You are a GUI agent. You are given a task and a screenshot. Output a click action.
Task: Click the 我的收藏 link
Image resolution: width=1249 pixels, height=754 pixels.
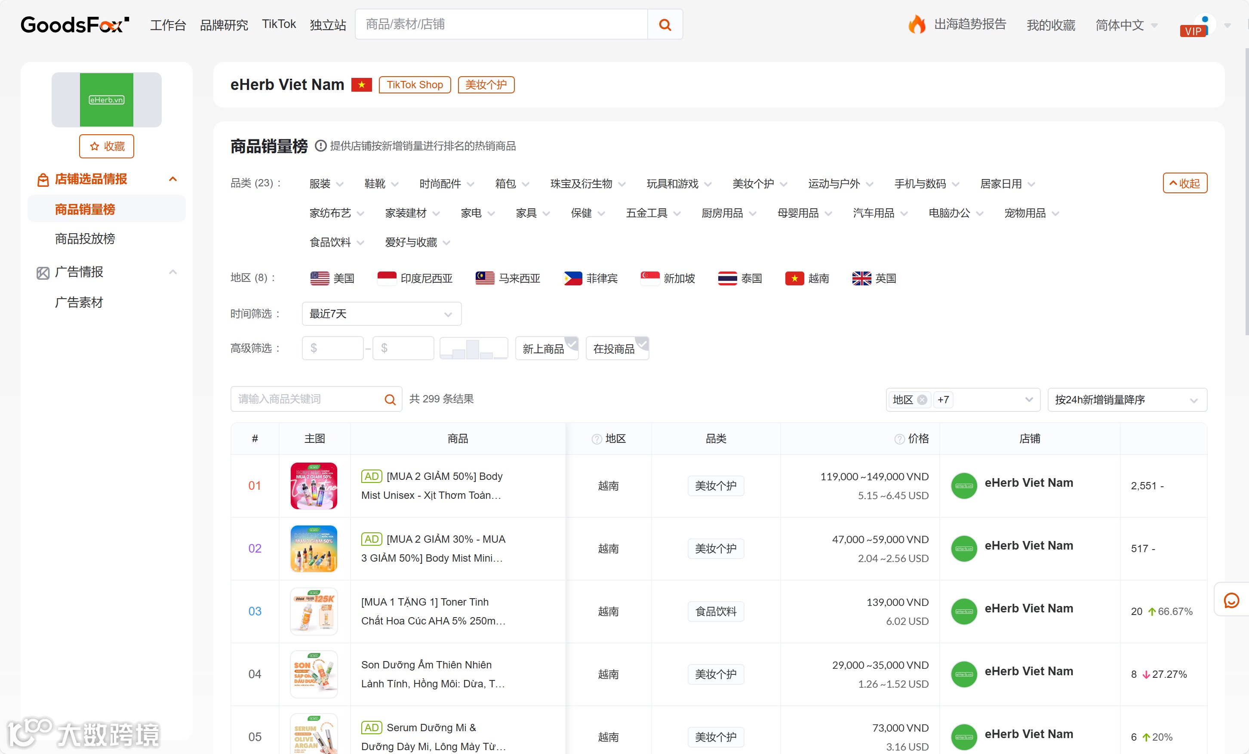point(1050,25)
